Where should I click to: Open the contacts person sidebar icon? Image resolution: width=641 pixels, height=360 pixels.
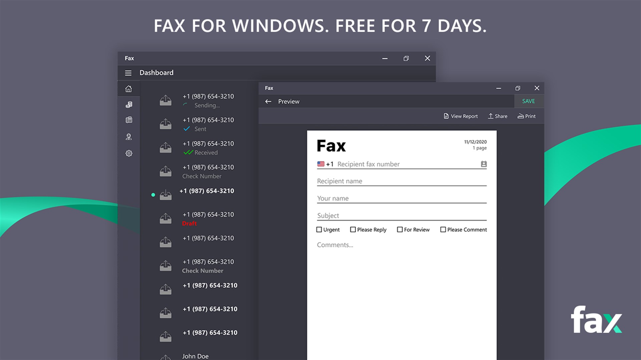point(129,137)
